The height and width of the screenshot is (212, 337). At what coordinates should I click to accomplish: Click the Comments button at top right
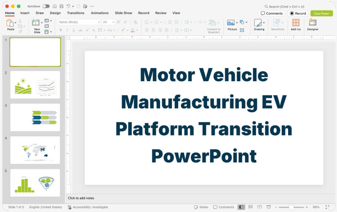[272, 13]
